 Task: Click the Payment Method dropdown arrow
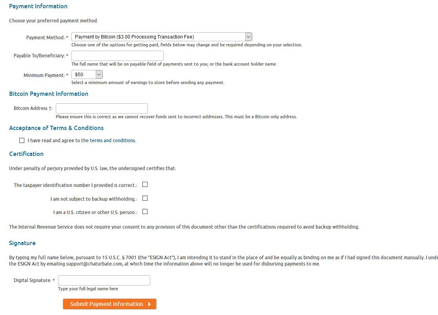(248, 37)
